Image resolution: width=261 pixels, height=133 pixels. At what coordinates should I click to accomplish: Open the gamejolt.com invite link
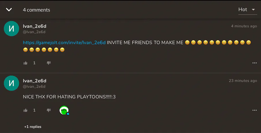point(64,43)
